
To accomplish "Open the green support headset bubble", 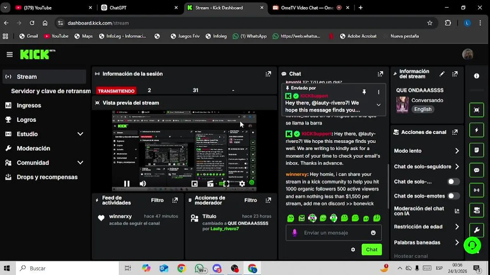I will click(x=472, y=245).
